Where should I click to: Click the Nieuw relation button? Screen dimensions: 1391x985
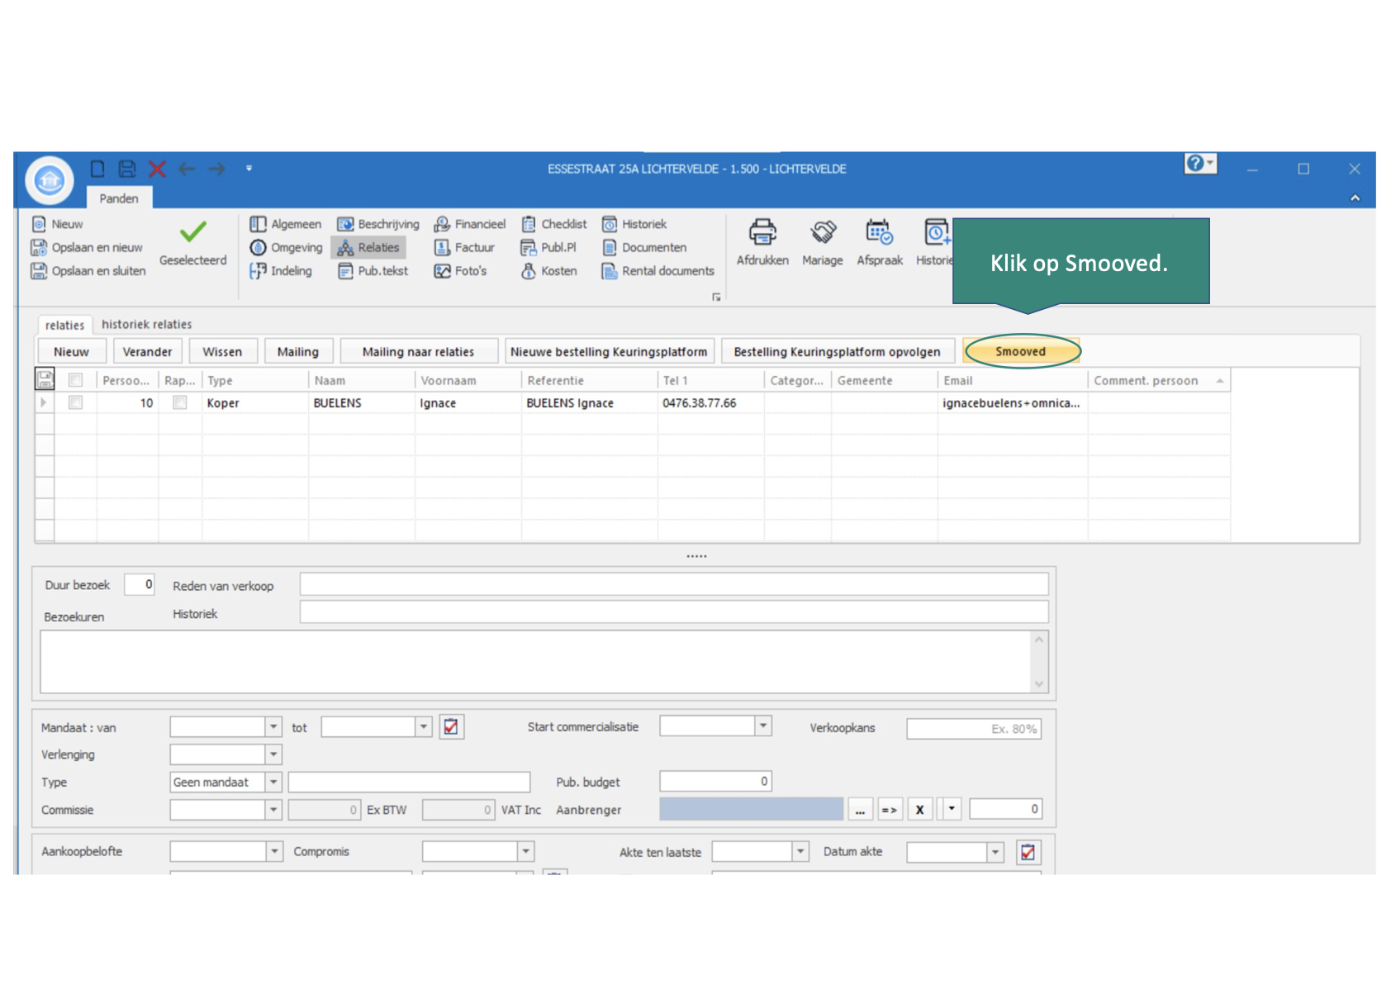click(71, 351)
